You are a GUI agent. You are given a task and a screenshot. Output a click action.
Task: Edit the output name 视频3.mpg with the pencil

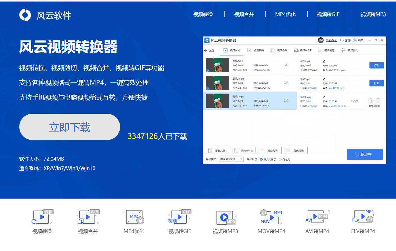tap(324, 97)
